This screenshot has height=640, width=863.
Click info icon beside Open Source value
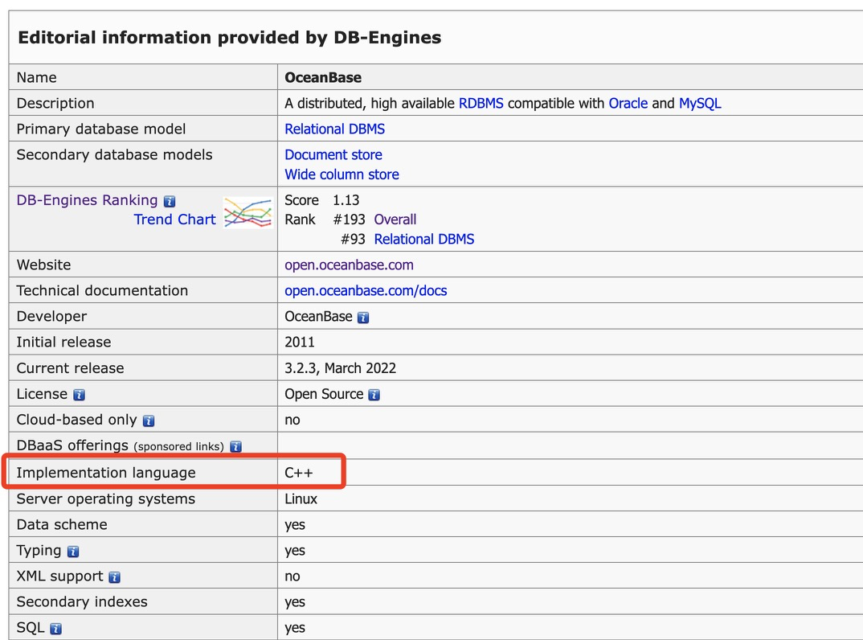coord(374,395)
